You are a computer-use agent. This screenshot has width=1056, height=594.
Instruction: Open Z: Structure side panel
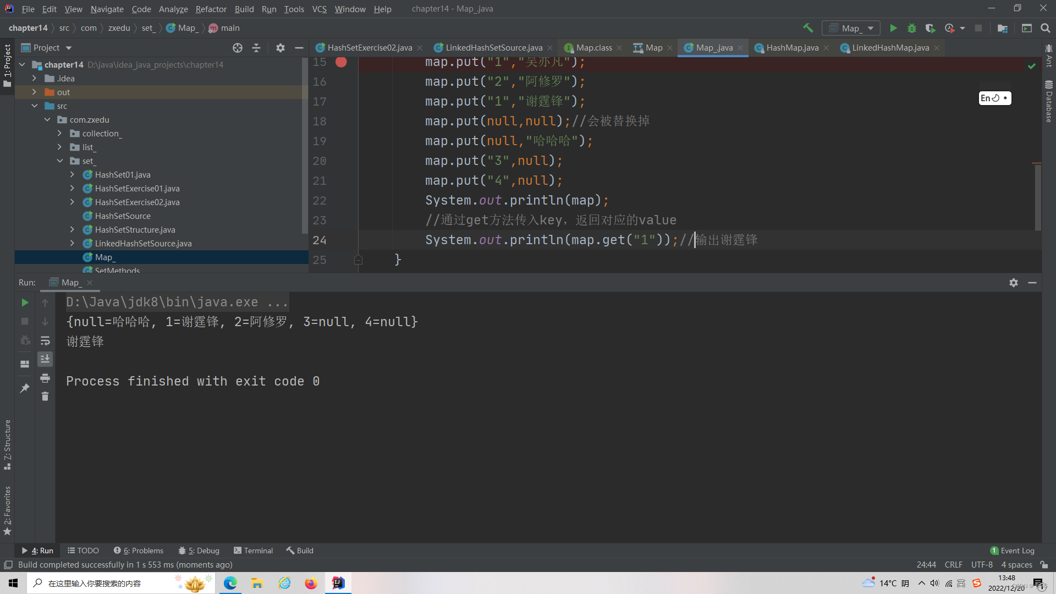click(x=7, y=444)
